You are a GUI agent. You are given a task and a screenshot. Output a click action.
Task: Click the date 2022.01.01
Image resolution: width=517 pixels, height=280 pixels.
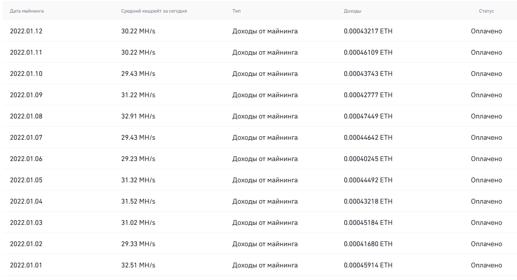click(x=26, y=265)
